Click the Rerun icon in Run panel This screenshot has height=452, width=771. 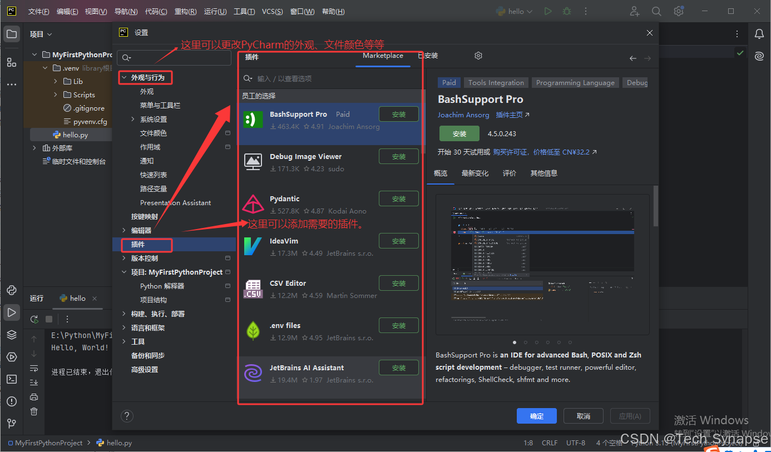(x=34, y=319)
